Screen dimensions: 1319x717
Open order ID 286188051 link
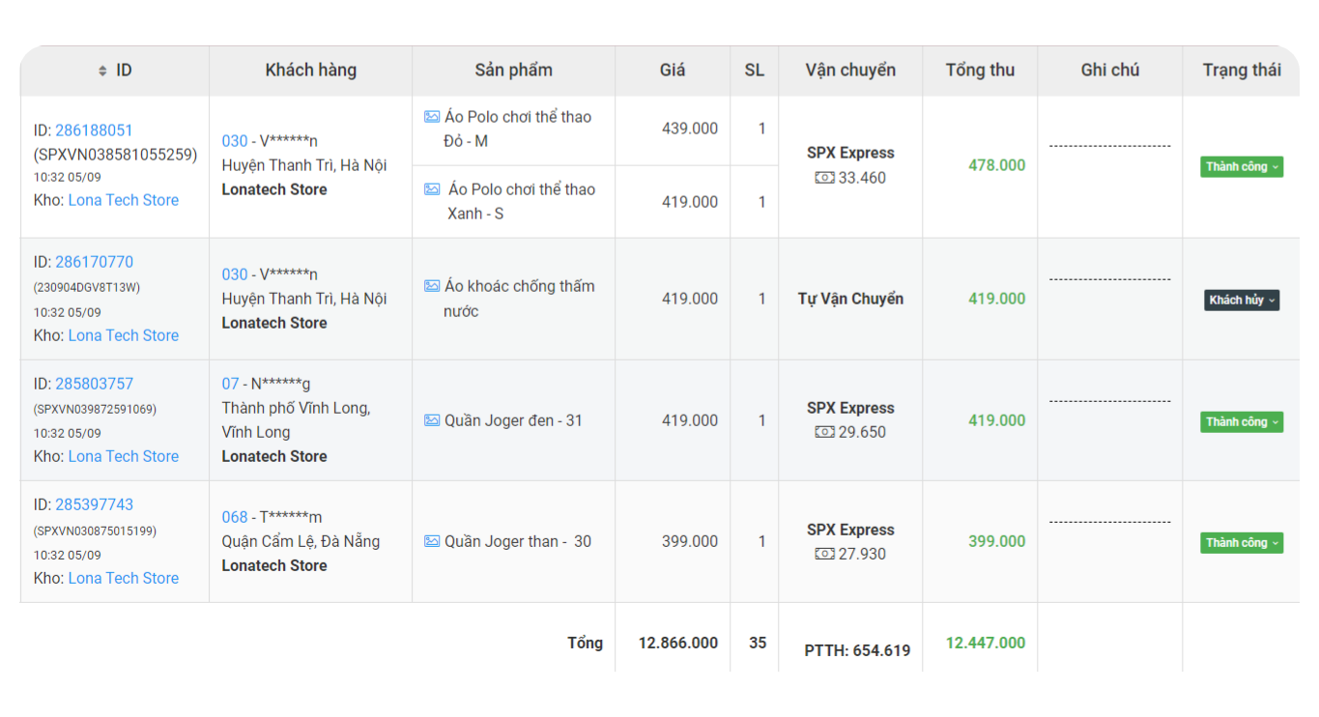(x=94, y=130)
